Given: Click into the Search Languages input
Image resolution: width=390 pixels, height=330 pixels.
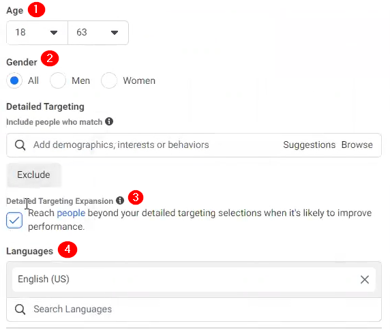Looking at the screenshot, I should pos(194,310).
